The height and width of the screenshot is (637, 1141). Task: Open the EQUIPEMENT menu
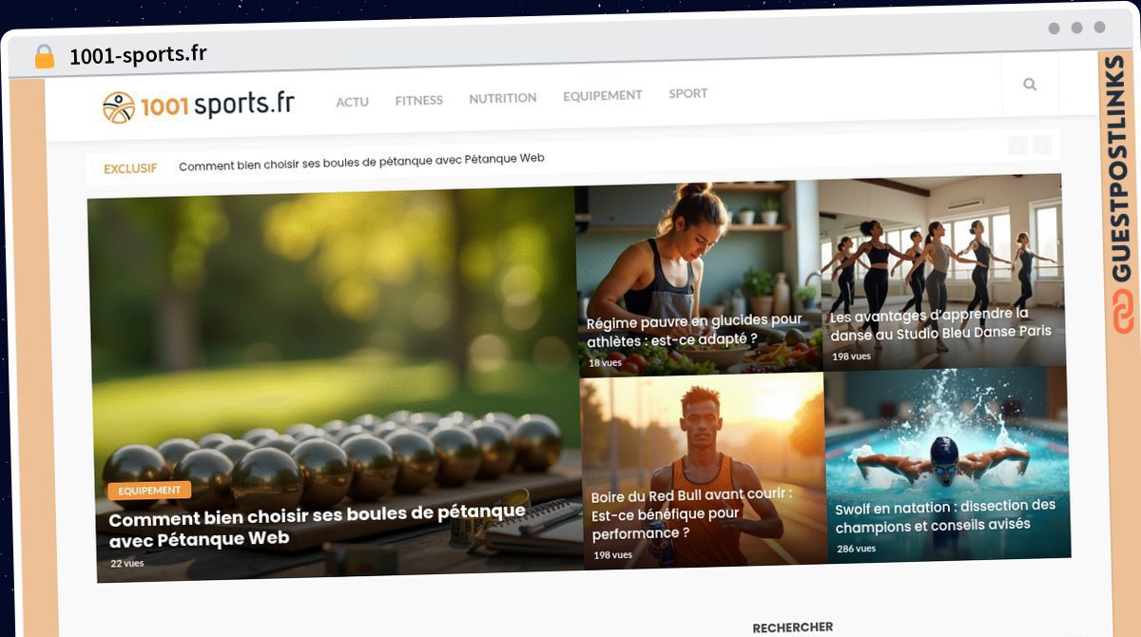pos(603,95)
